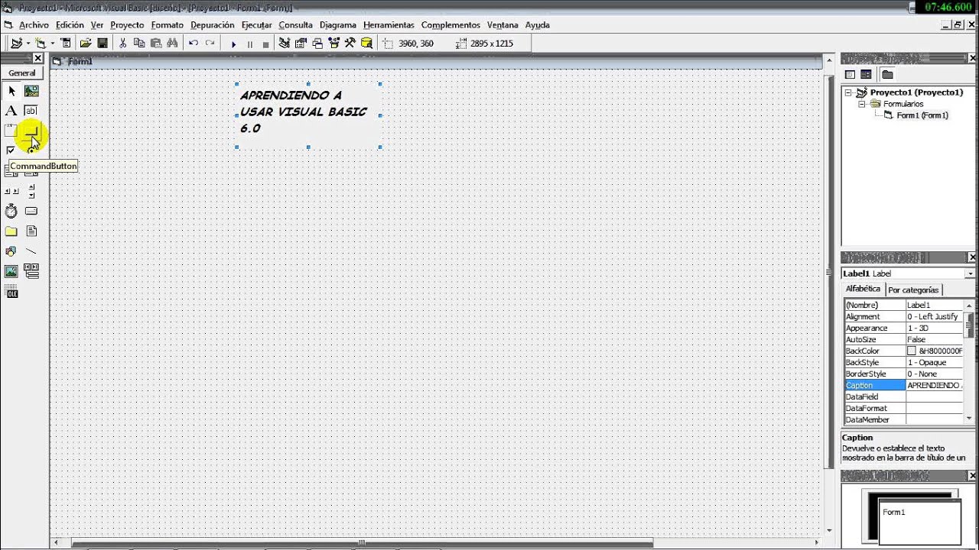Click the Cut scissors toolbar icon
This screenshot has width=979, height=550.
coord(122,44)
